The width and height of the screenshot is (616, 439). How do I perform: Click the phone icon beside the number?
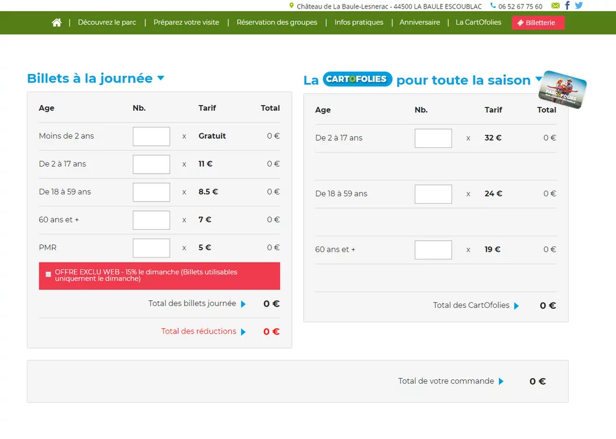pos(493,6)
